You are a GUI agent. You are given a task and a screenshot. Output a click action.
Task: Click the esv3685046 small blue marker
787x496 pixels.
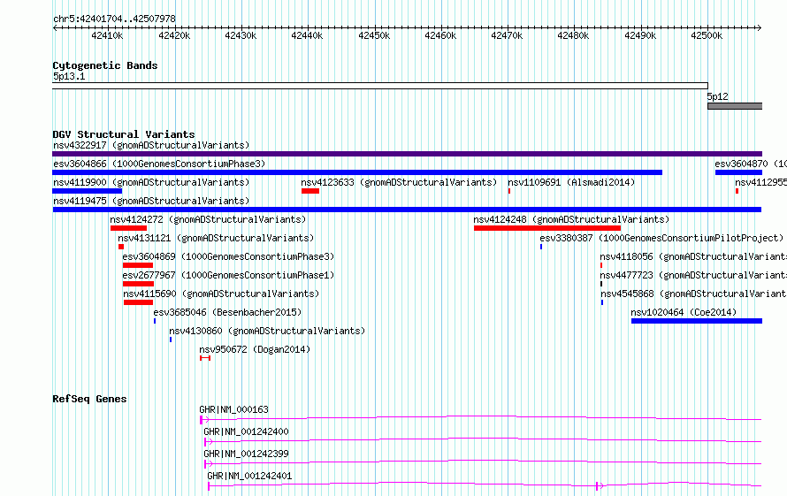(155, 321)
